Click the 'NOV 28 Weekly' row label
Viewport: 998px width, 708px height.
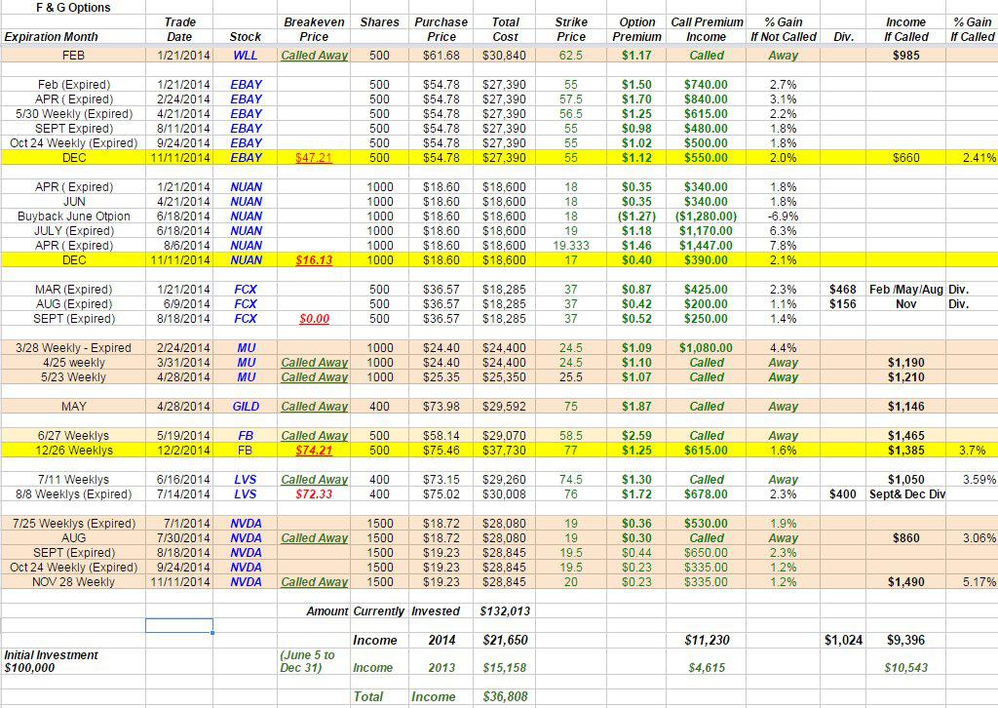(x=74, y=582)
